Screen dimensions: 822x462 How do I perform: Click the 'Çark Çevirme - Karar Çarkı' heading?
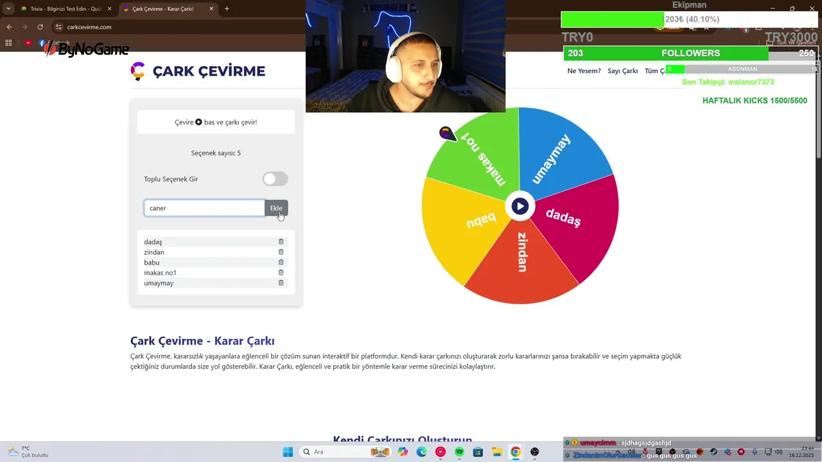[202, 341]
